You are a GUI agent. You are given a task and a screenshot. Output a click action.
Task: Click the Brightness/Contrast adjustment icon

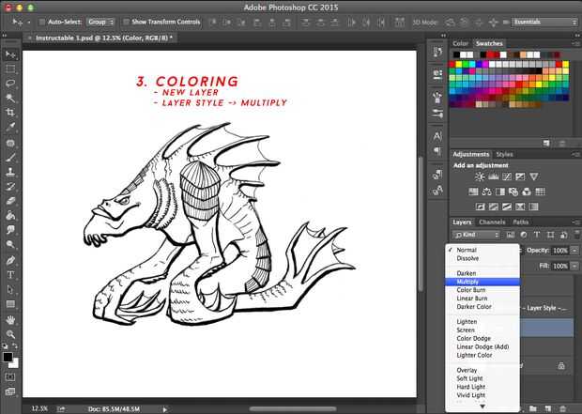(x=480, y=176)
